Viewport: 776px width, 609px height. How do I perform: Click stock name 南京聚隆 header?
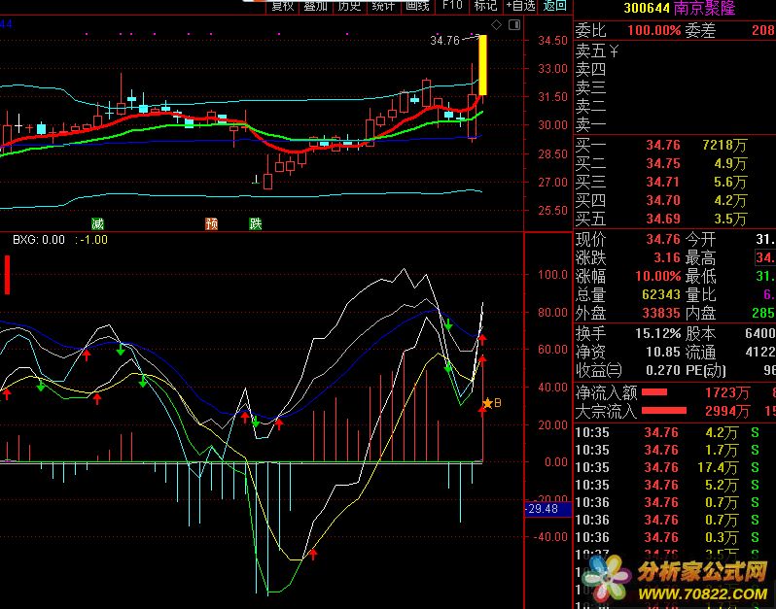click(x=704, y=9)
